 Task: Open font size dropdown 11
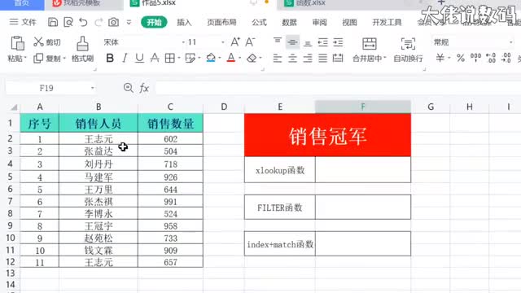[223, 42]
